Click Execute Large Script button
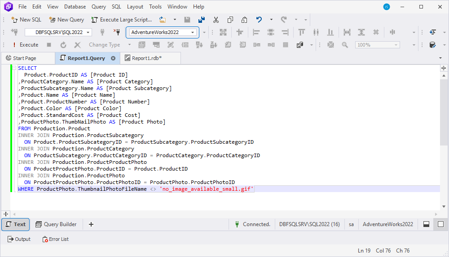This screenshot has height=257, width=449. point(122,20)
